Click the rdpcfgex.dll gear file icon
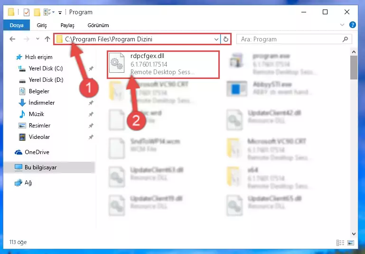 pos(117,62)
